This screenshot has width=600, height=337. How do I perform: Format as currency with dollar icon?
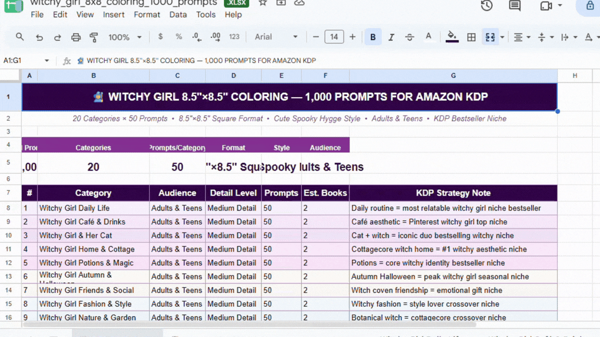click(160, 37)
